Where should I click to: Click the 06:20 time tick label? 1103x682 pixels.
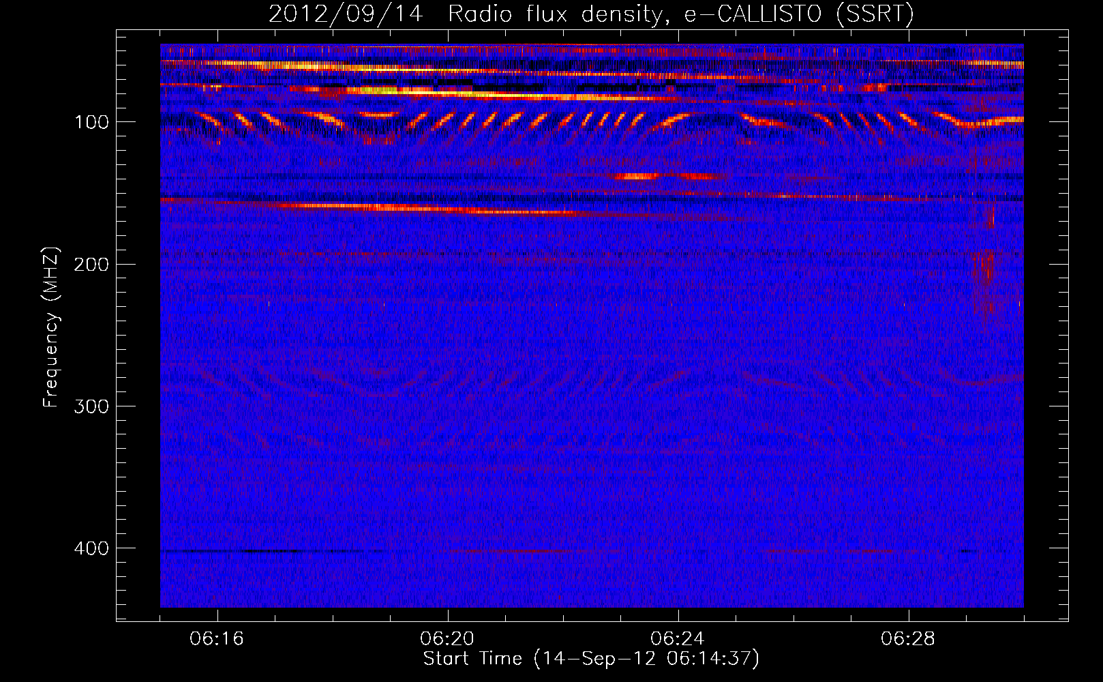click(x=447, y=639)
